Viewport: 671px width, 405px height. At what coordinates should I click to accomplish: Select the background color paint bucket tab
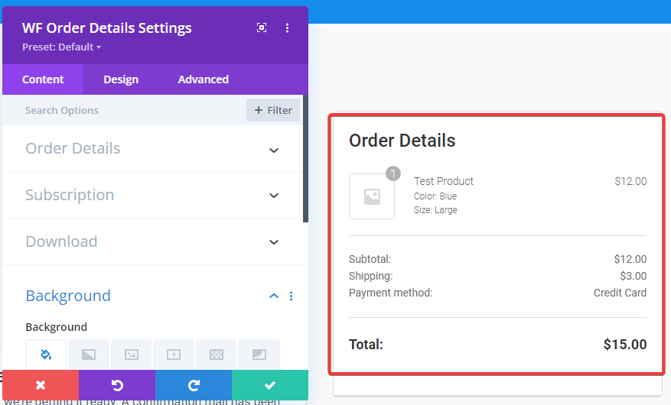[x=46, y=354]
